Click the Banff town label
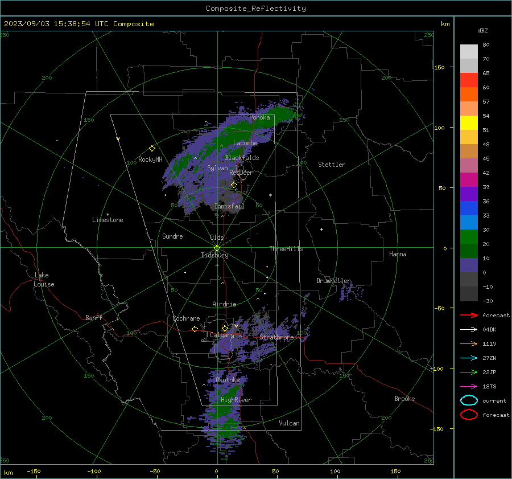This screenshot has height=479, width=512. [94, 318]
